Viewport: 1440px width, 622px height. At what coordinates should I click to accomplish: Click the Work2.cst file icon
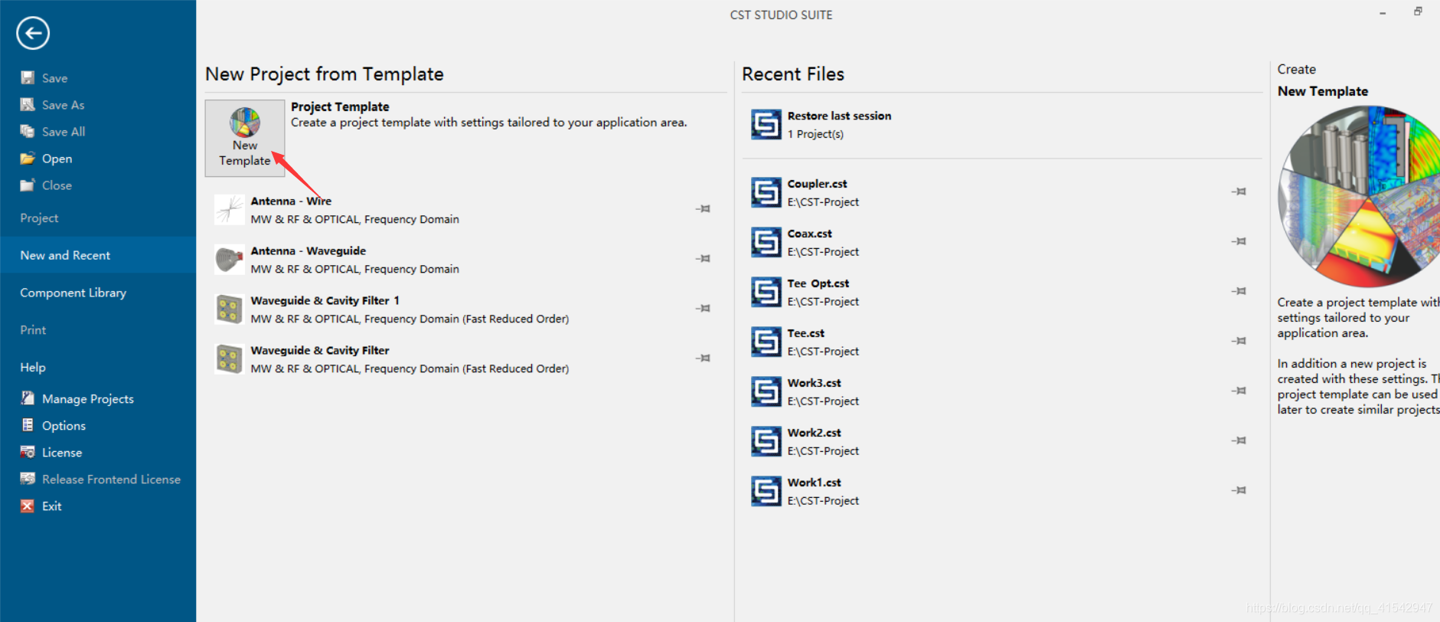[x=766, y=441]
